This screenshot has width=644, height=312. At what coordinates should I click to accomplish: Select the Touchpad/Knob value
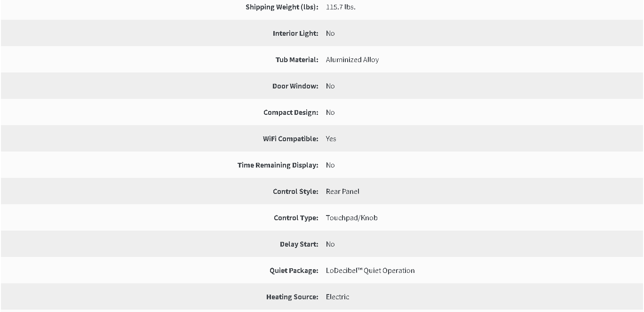(352, 218)
